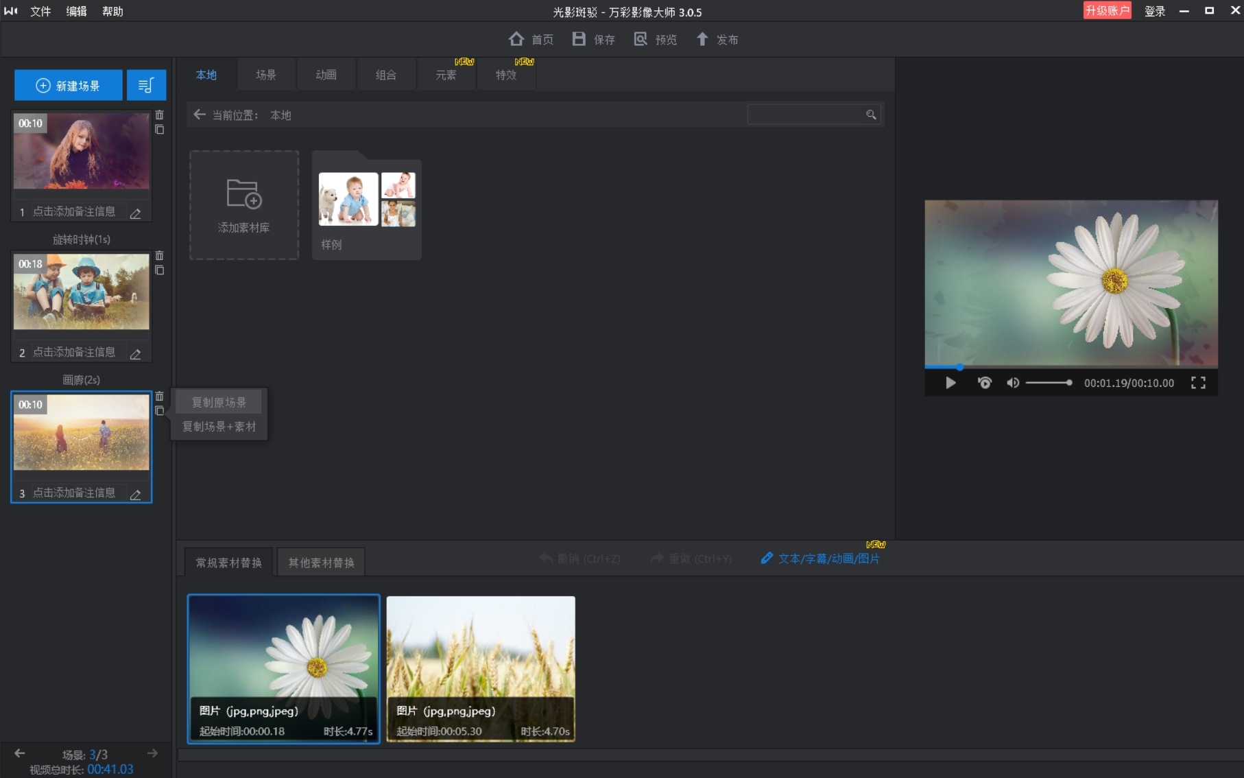Delete scene 1 with trash icon

(x=160, y=115)
